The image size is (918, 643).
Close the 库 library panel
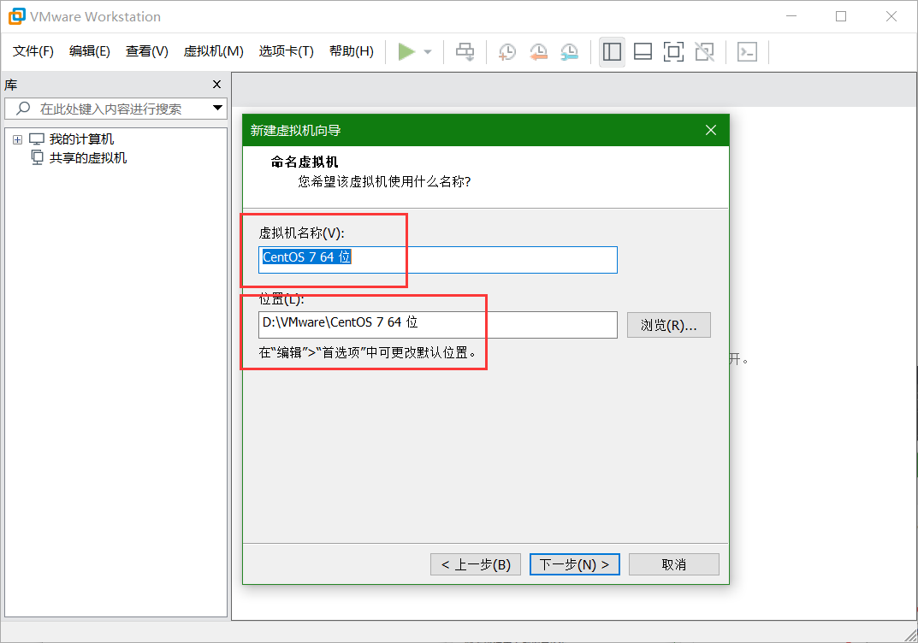point(216,85)
